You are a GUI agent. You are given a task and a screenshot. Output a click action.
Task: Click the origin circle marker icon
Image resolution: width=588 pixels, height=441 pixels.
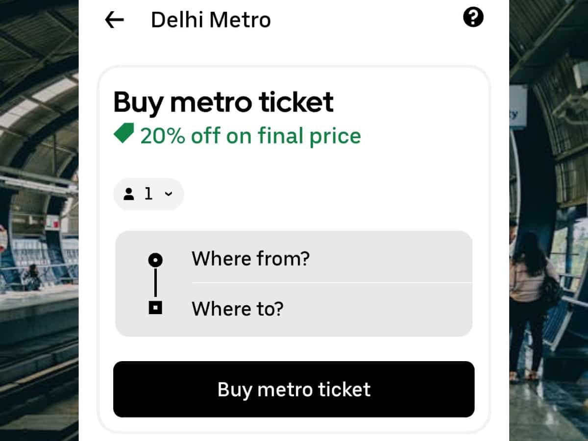coord(156,260)
